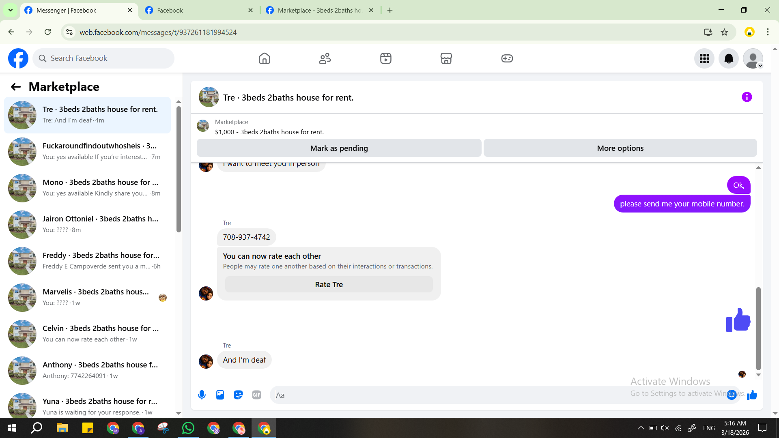
Task: Click the chat message scrollbar
Action: [758, 328]
